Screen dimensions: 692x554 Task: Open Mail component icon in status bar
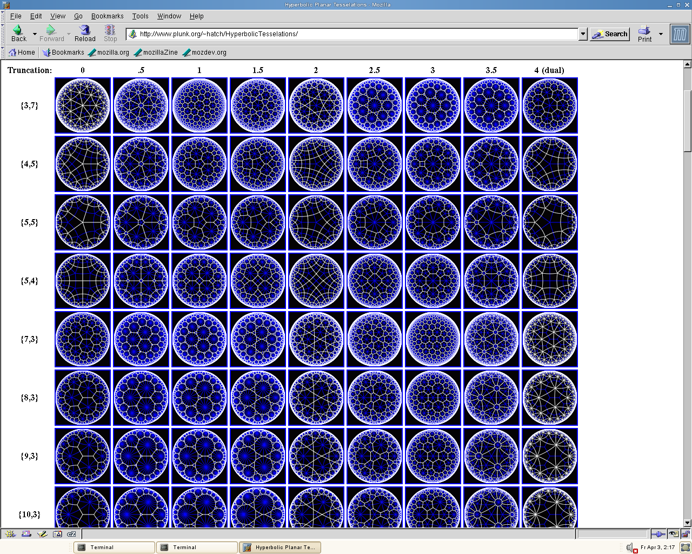26,534
